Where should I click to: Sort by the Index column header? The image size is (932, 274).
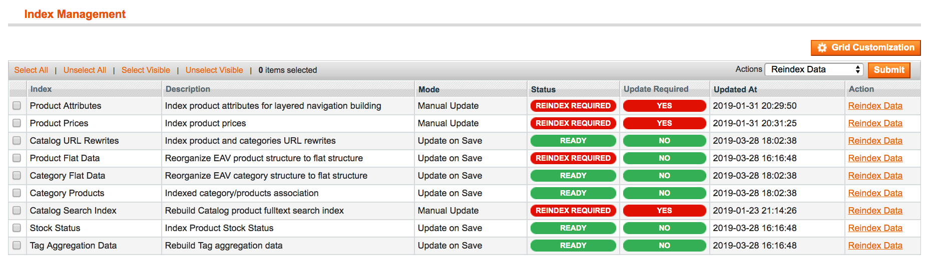[41, 89]
